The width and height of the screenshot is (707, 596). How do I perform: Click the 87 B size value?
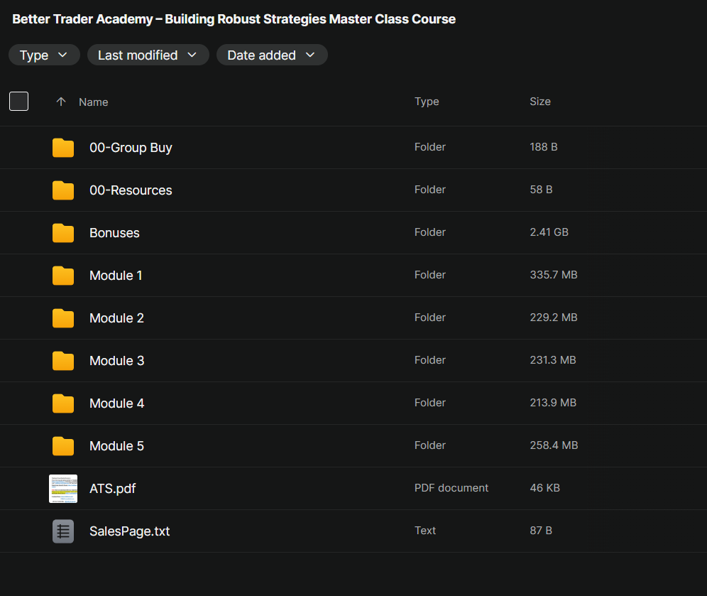(541, 531)
